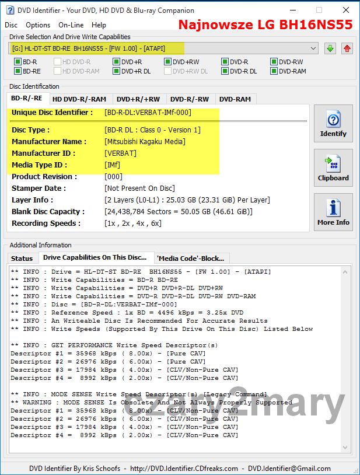360x475 pixels.
Task: Click the Reference Speed log line
Action: (x=127, y=313)
